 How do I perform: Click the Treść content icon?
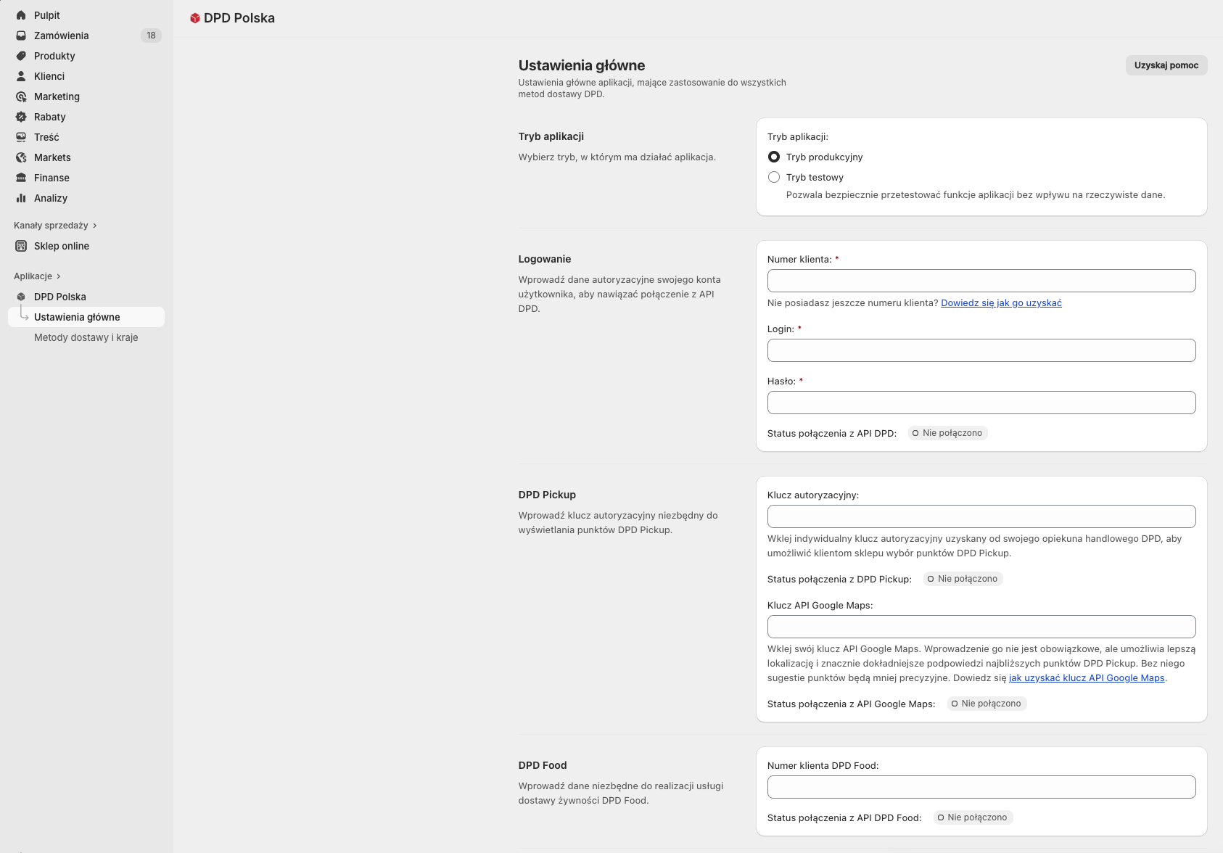21,137
